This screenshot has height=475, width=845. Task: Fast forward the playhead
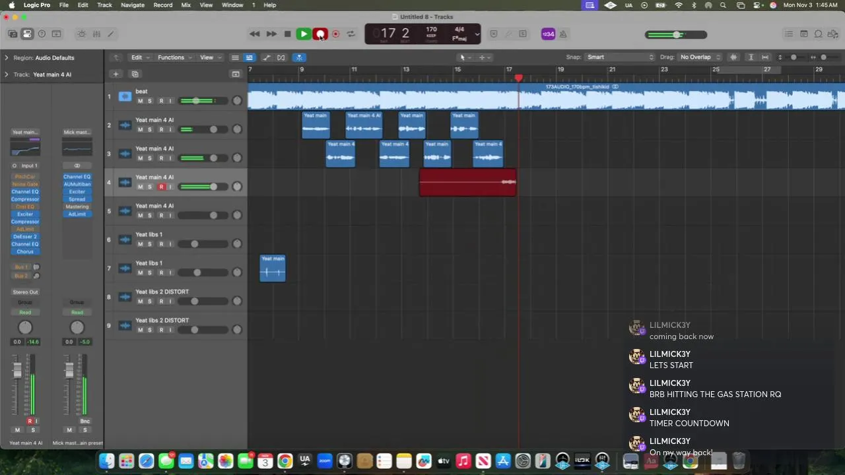pos(271,34)
